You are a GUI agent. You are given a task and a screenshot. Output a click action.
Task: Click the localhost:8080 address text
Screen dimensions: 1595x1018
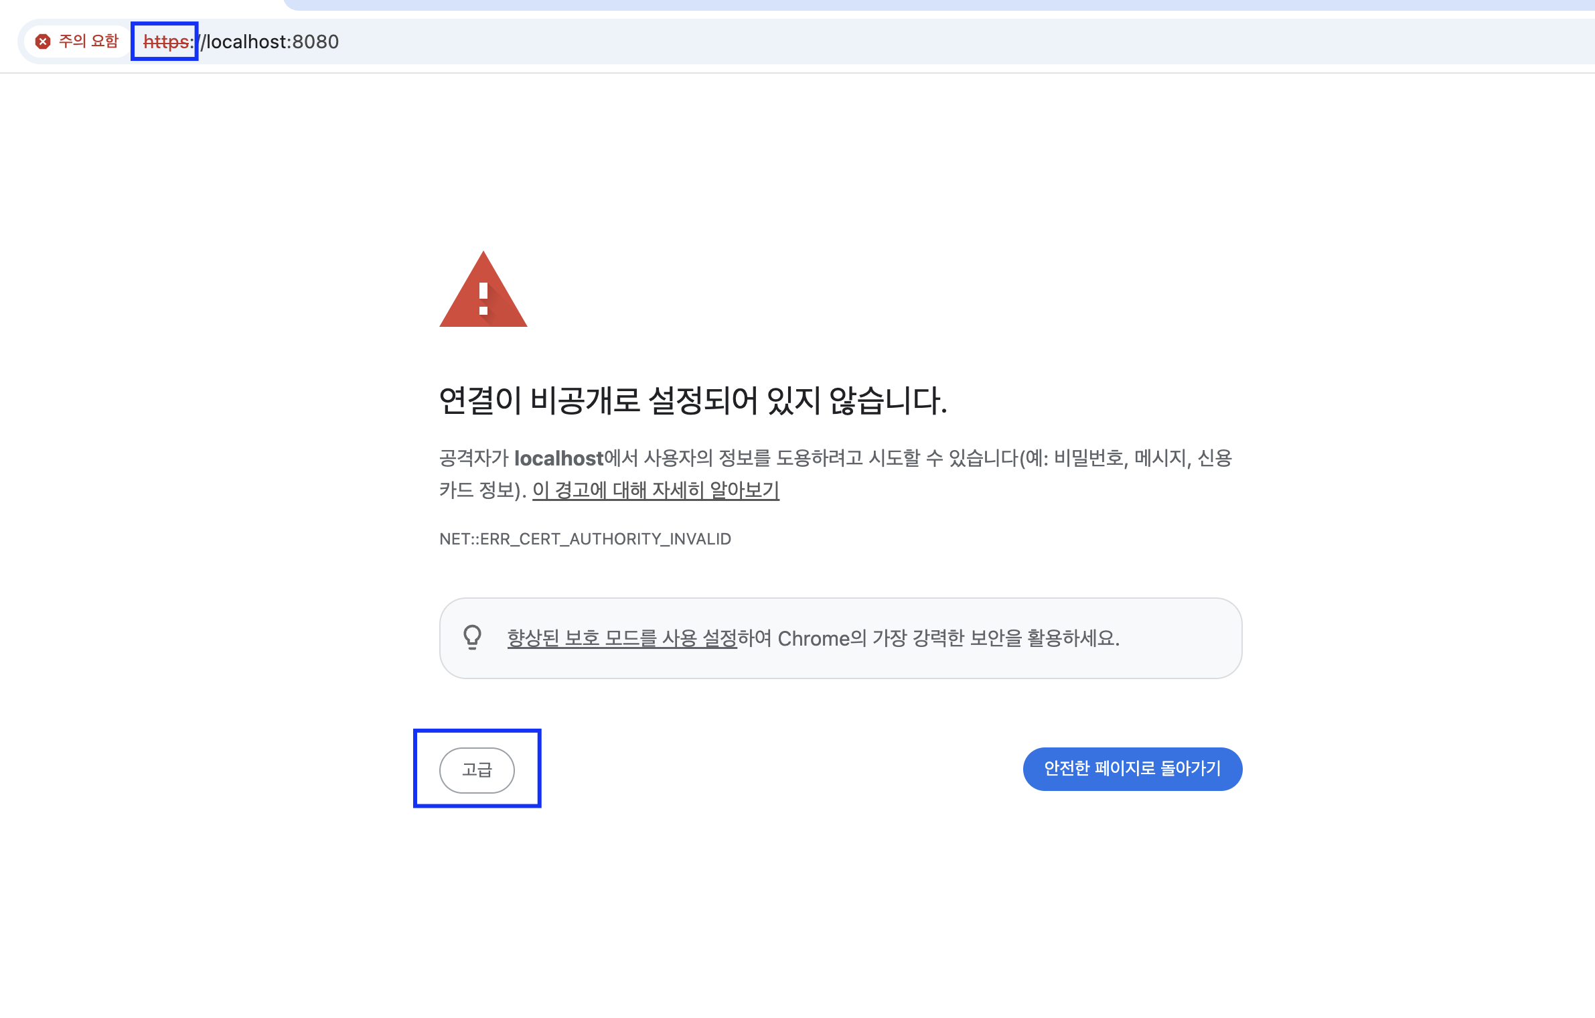pos(272,42)
